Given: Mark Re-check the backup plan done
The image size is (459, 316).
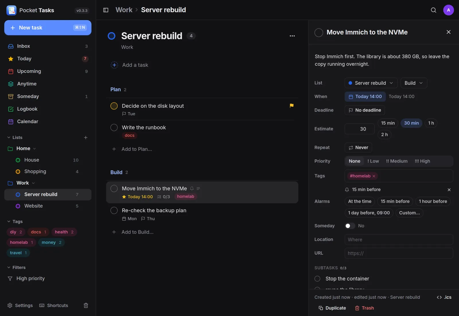Looking at the screenshot, I should [x=114, y=211].
